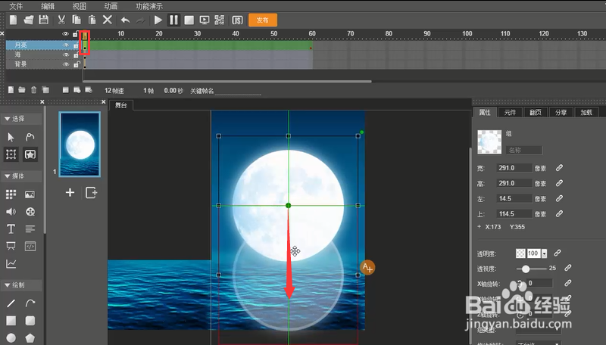Screen dimensions: 606x345
Task: Select the paragraph text tool
Action: coord(30,228)
